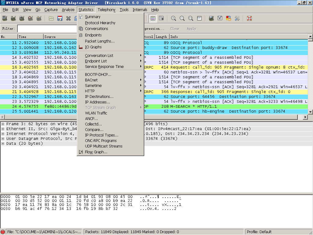The width and height of the screenshot is (313, 235).
Task: Open the Analyze menu
Action: pyautogui.click(x=68, y=9)
